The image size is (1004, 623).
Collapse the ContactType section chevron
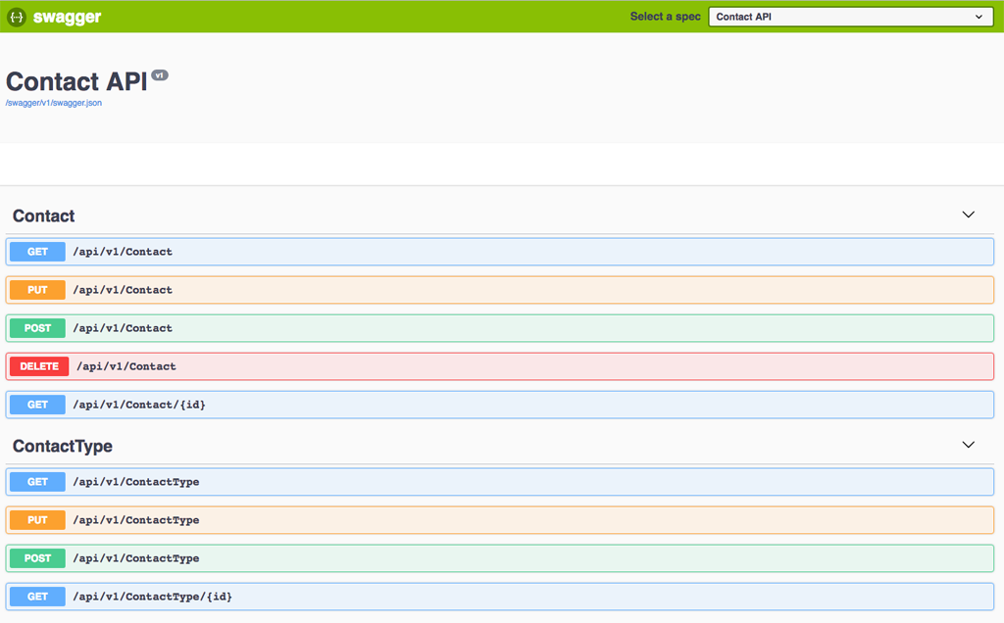[x=968, y=445]
